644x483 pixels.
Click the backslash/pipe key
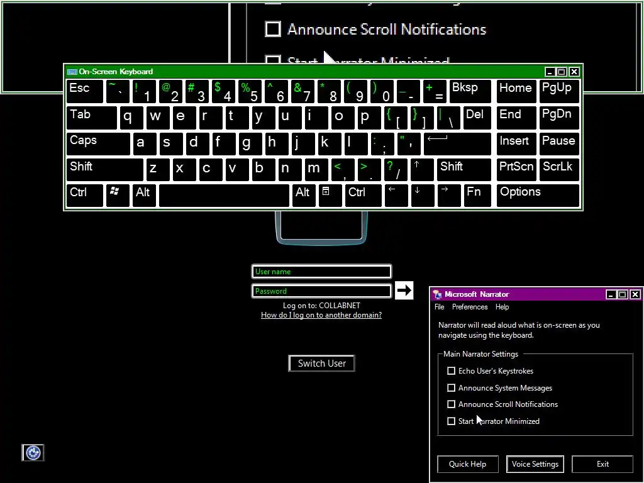click(448, 118)
